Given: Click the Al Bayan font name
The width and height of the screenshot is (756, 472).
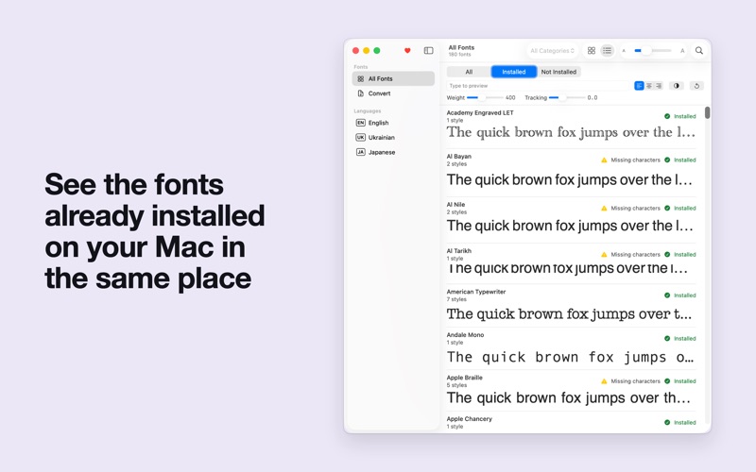Looking at the screenshot, I should [459, 156].
